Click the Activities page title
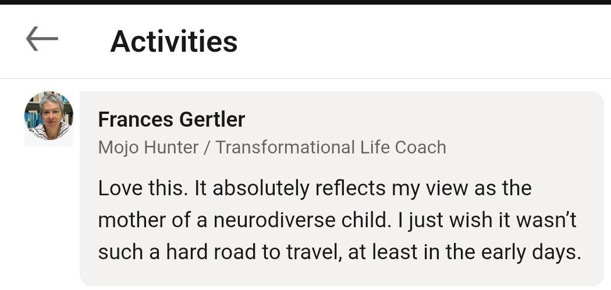This screenshot has width=611, height=290. coord(173,42)
